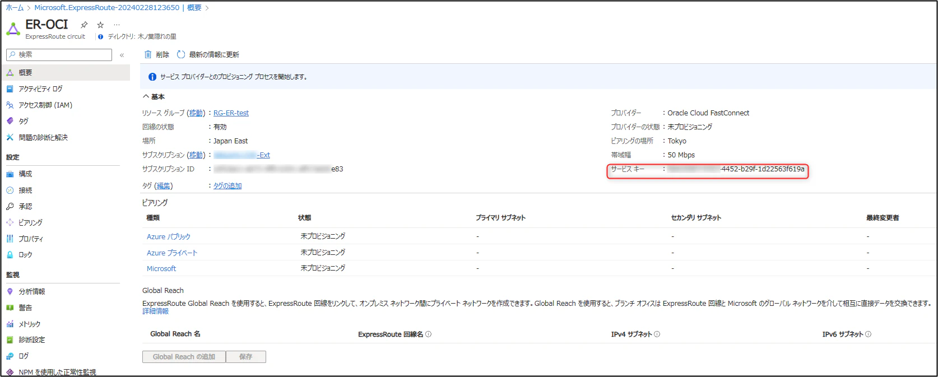Click the directory info icon

tap(100, 36)
